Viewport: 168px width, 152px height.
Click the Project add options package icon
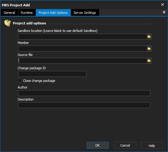point(8,23)
